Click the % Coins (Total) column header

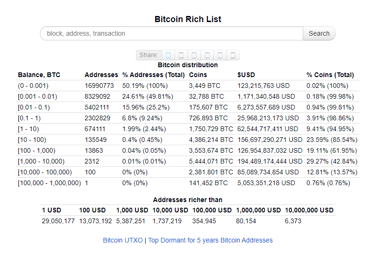330,75
